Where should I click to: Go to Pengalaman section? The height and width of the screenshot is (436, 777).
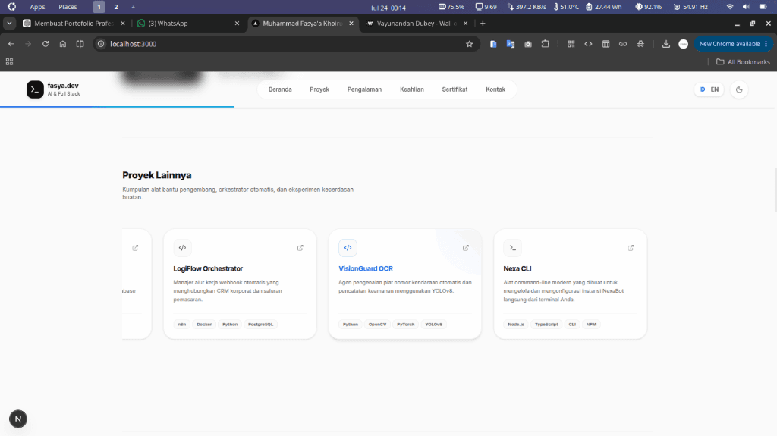364,89
